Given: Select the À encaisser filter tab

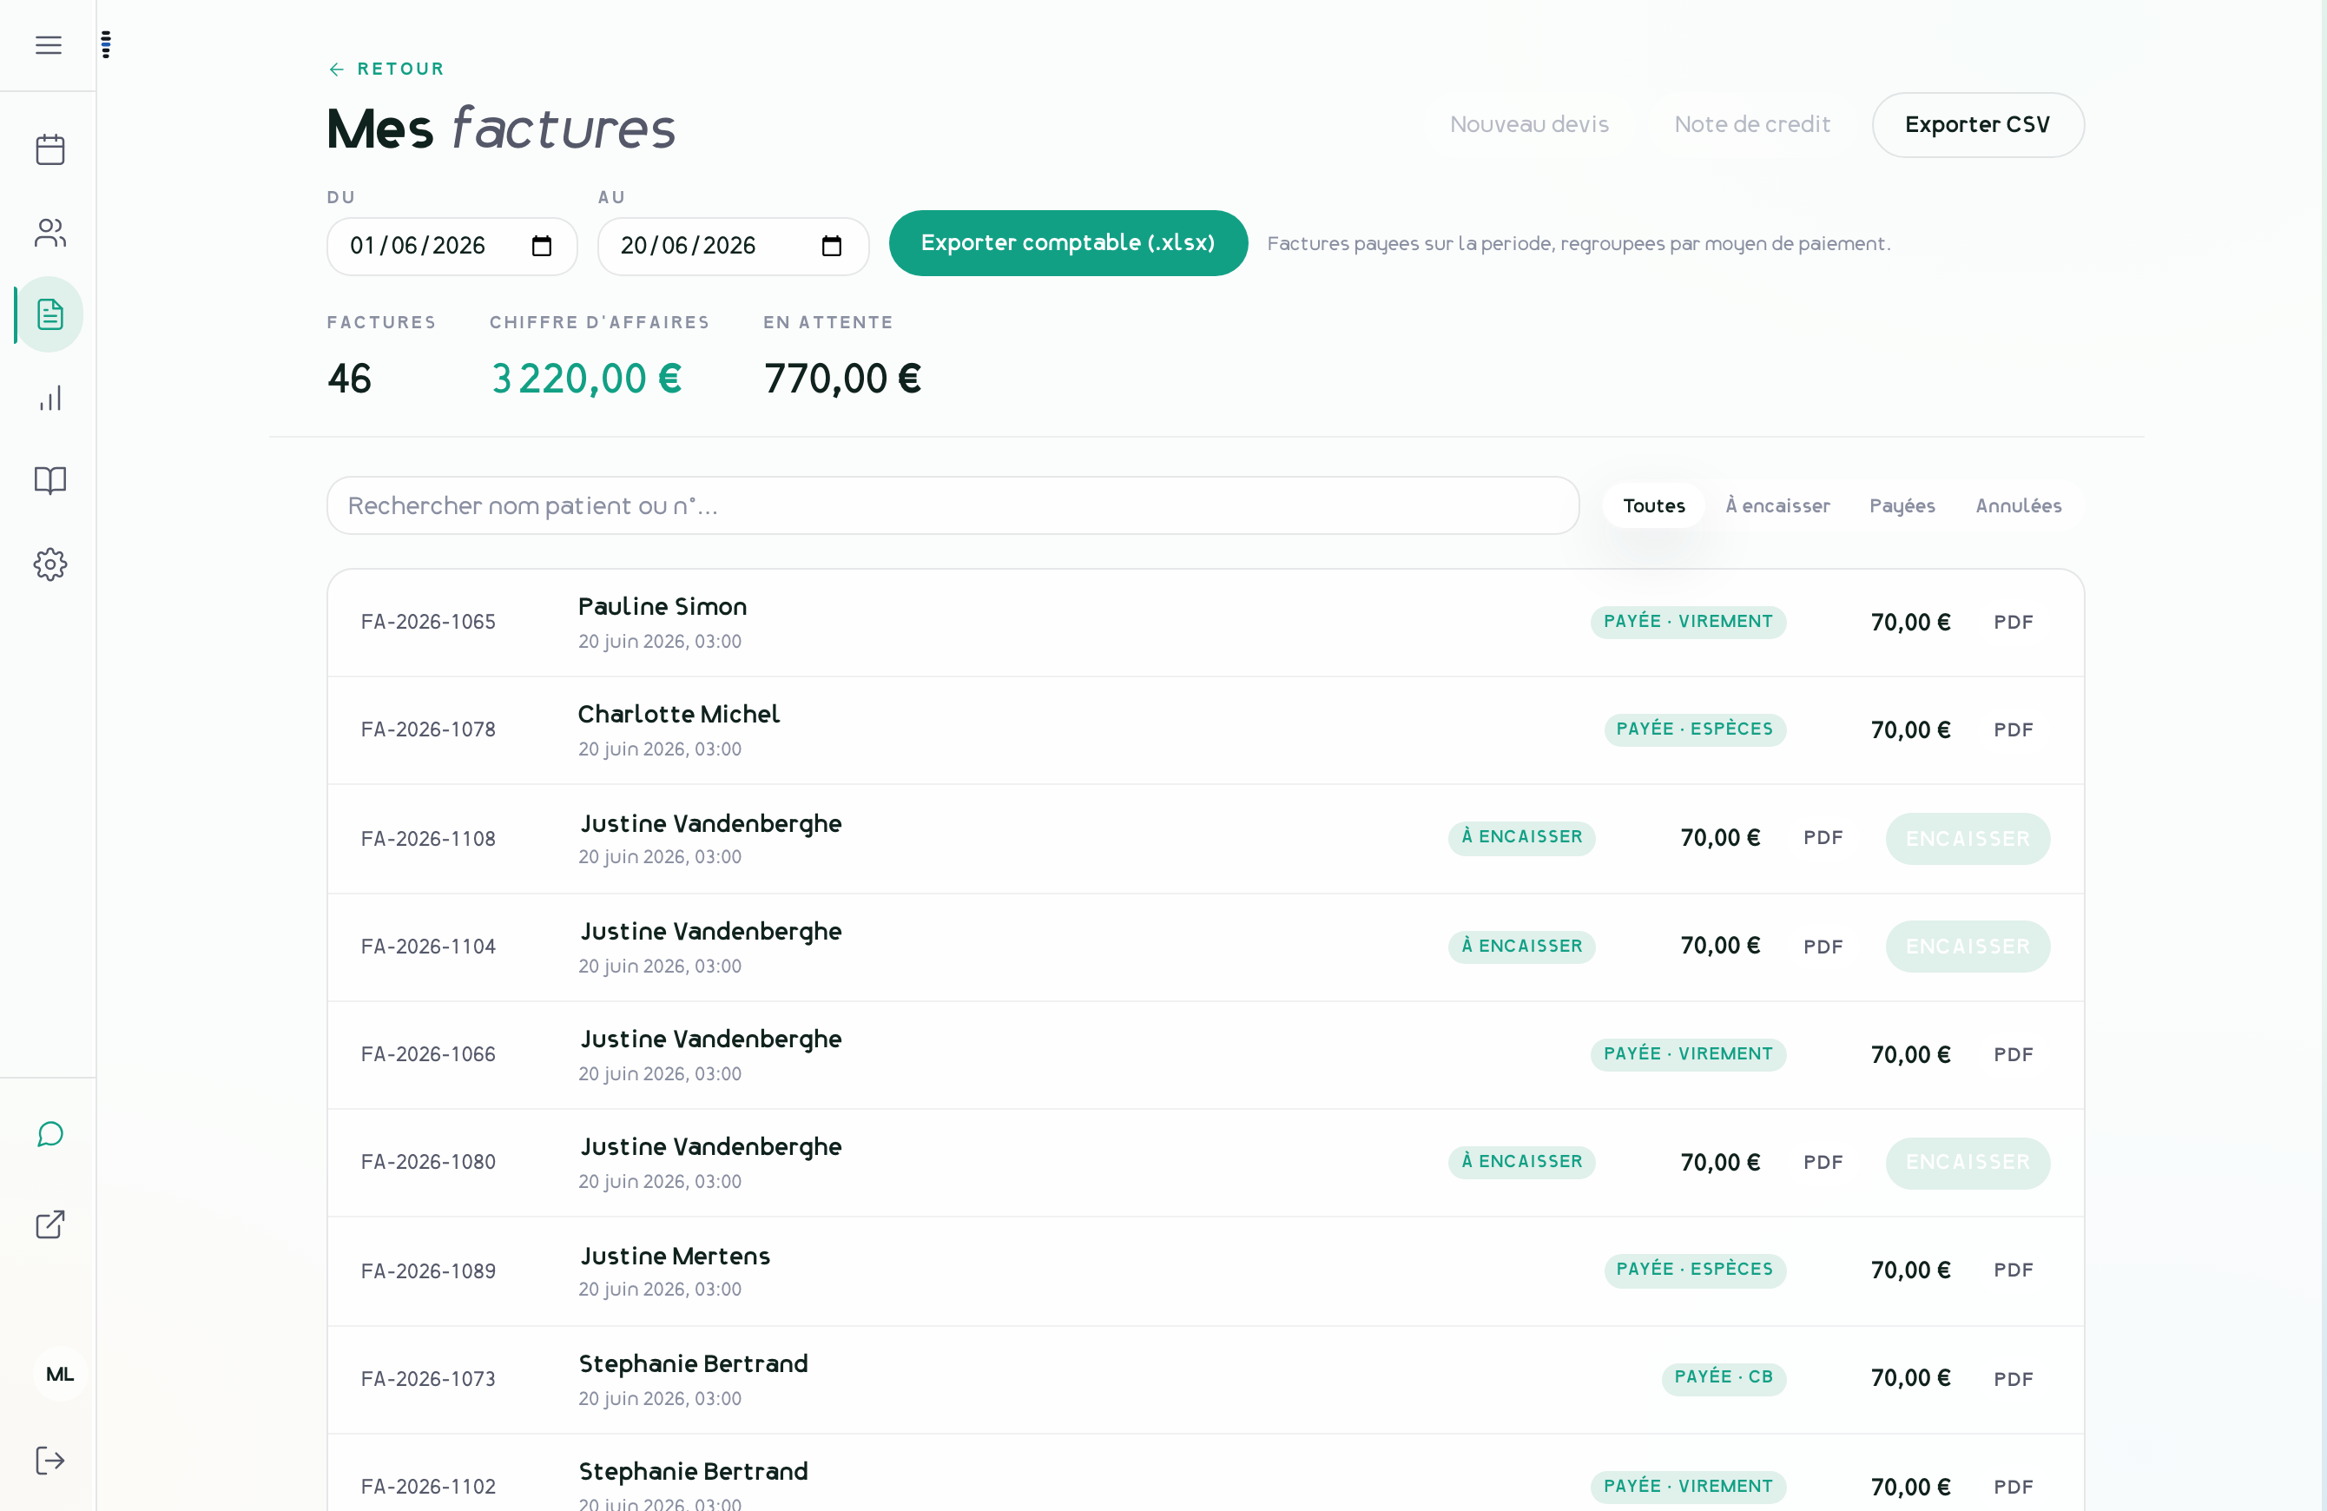Looking at the screenshot, I should coord(1777,505).
